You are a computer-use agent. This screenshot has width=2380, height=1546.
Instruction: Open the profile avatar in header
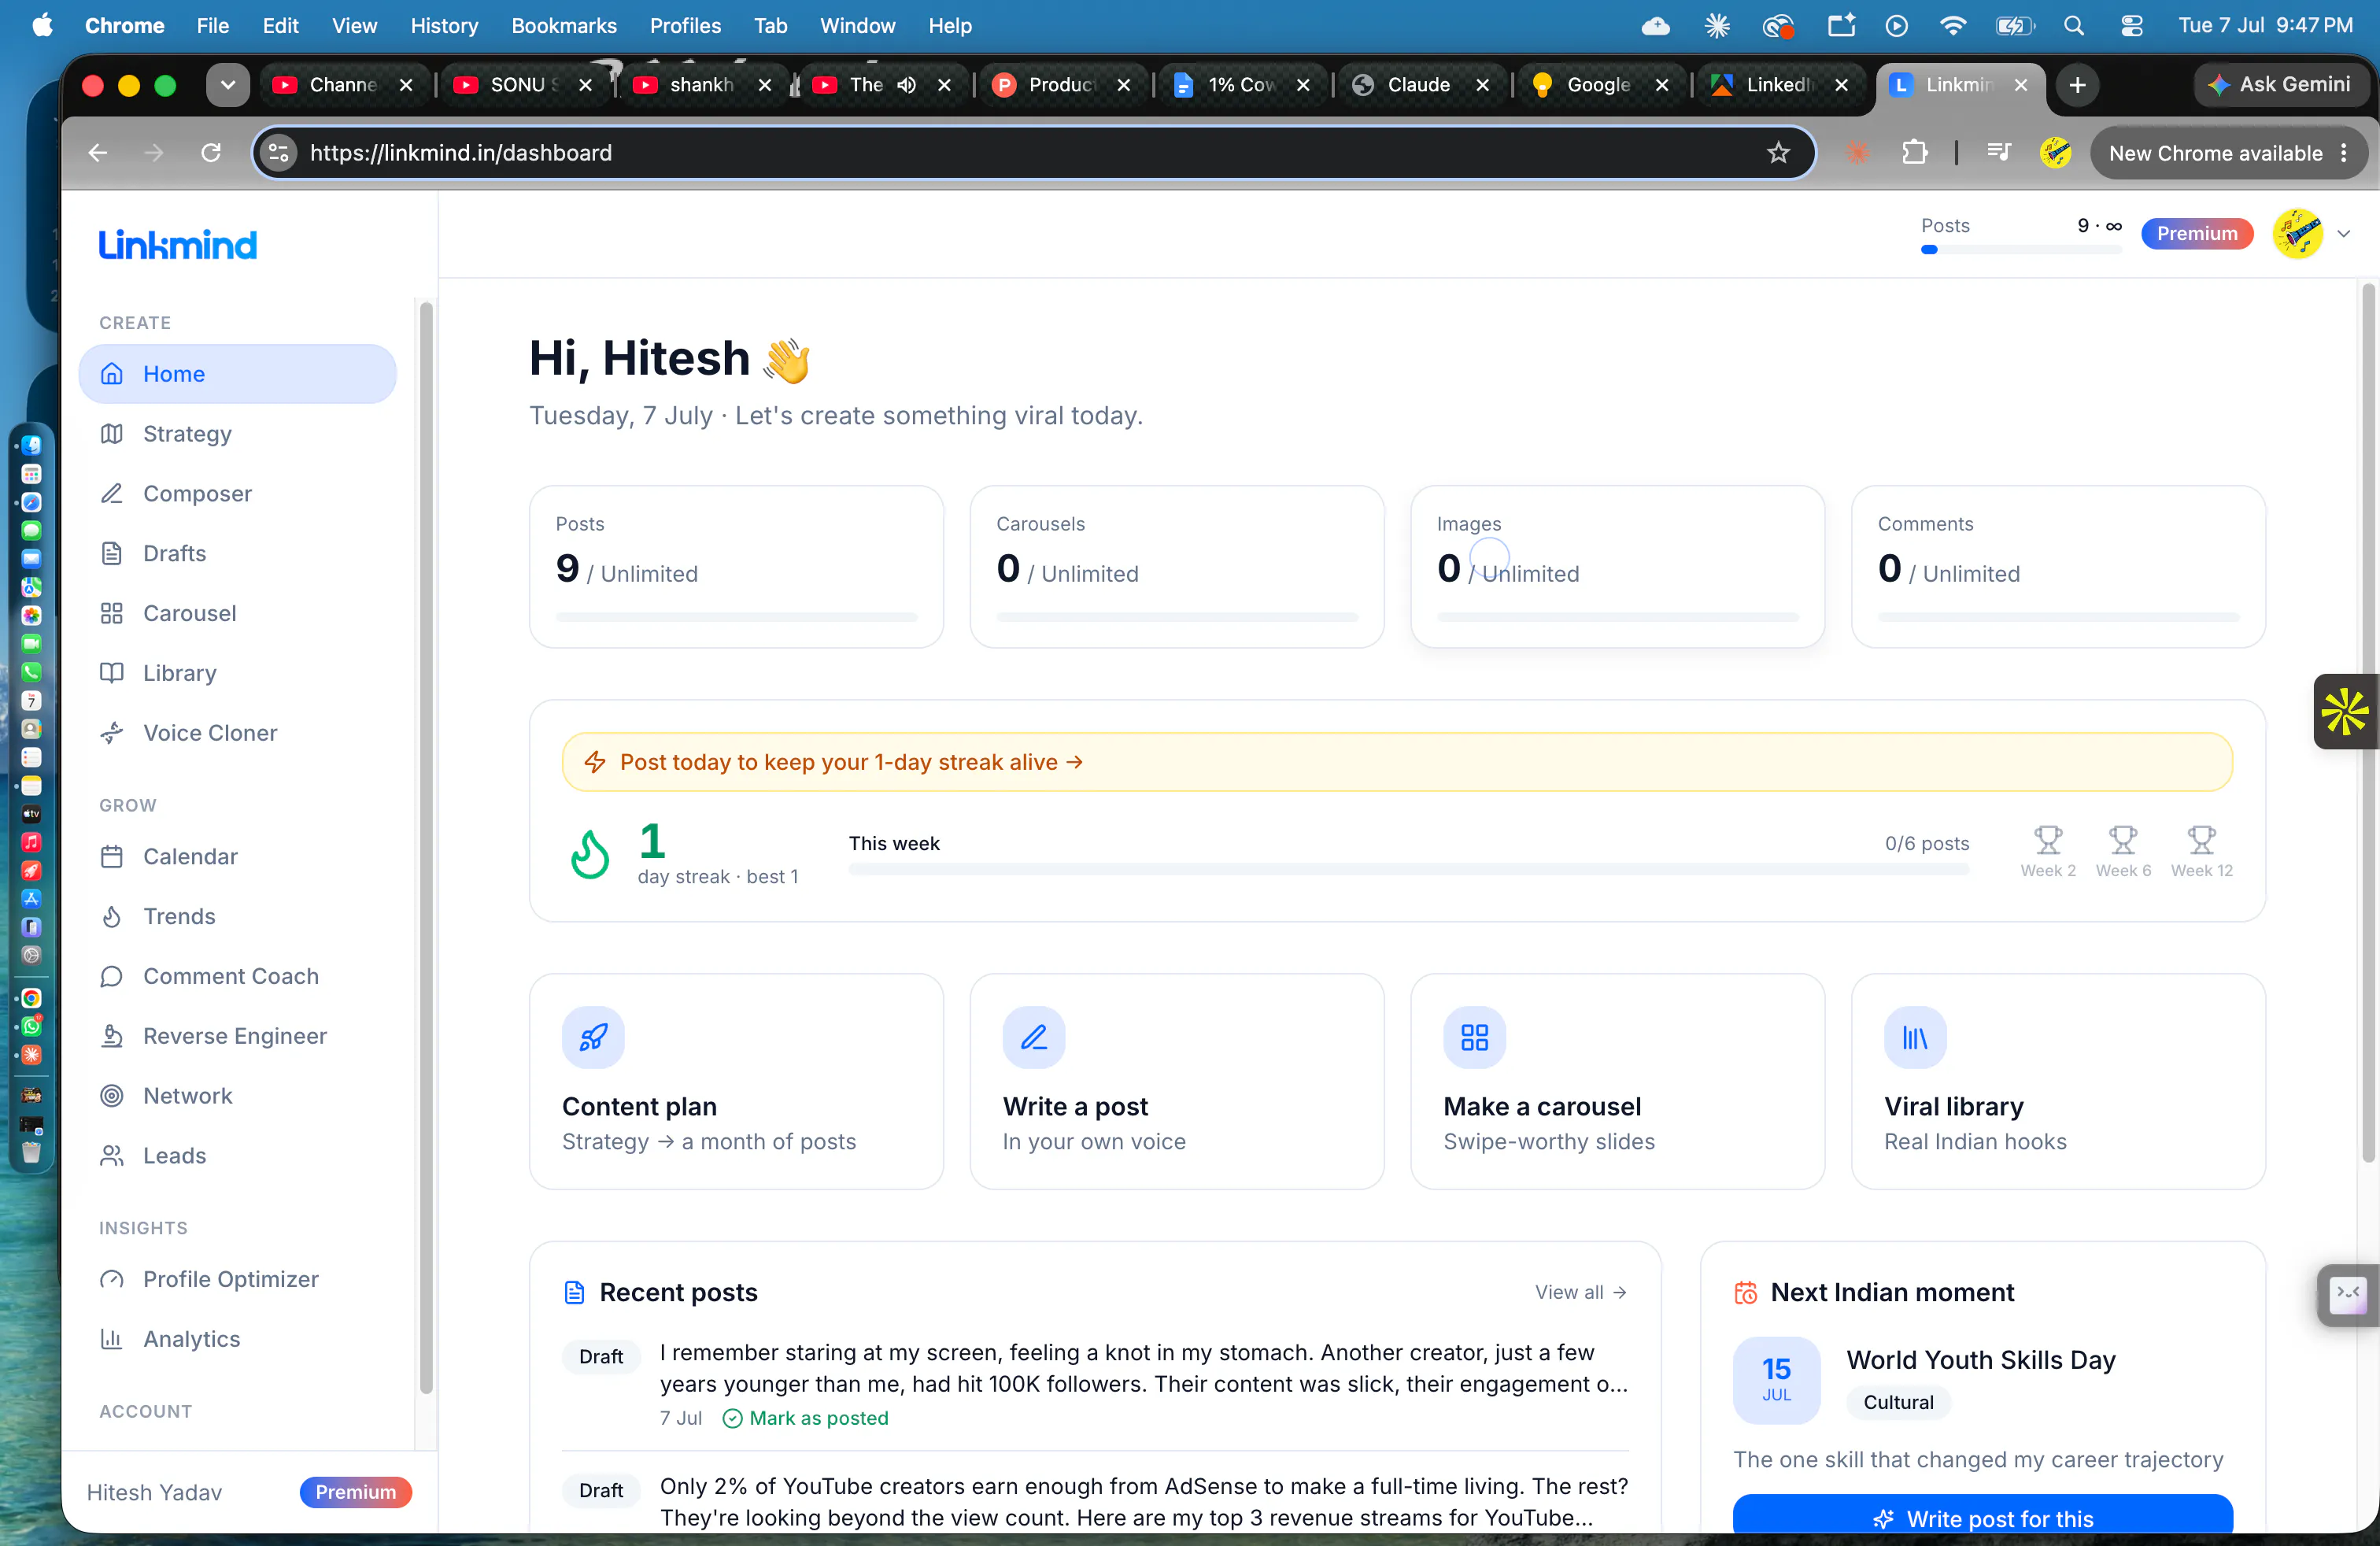pyautogui.click(x=2297, y=234)
